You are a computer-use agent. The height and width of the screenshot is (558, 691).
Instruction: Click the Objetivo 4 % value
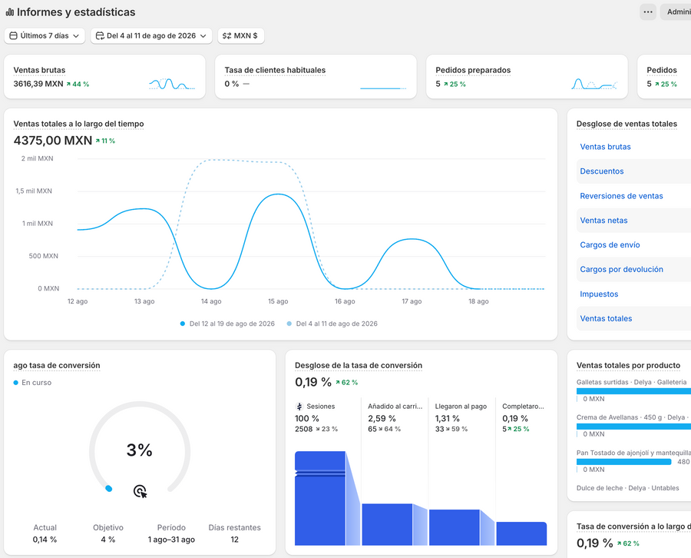click(x=108, y=540)
